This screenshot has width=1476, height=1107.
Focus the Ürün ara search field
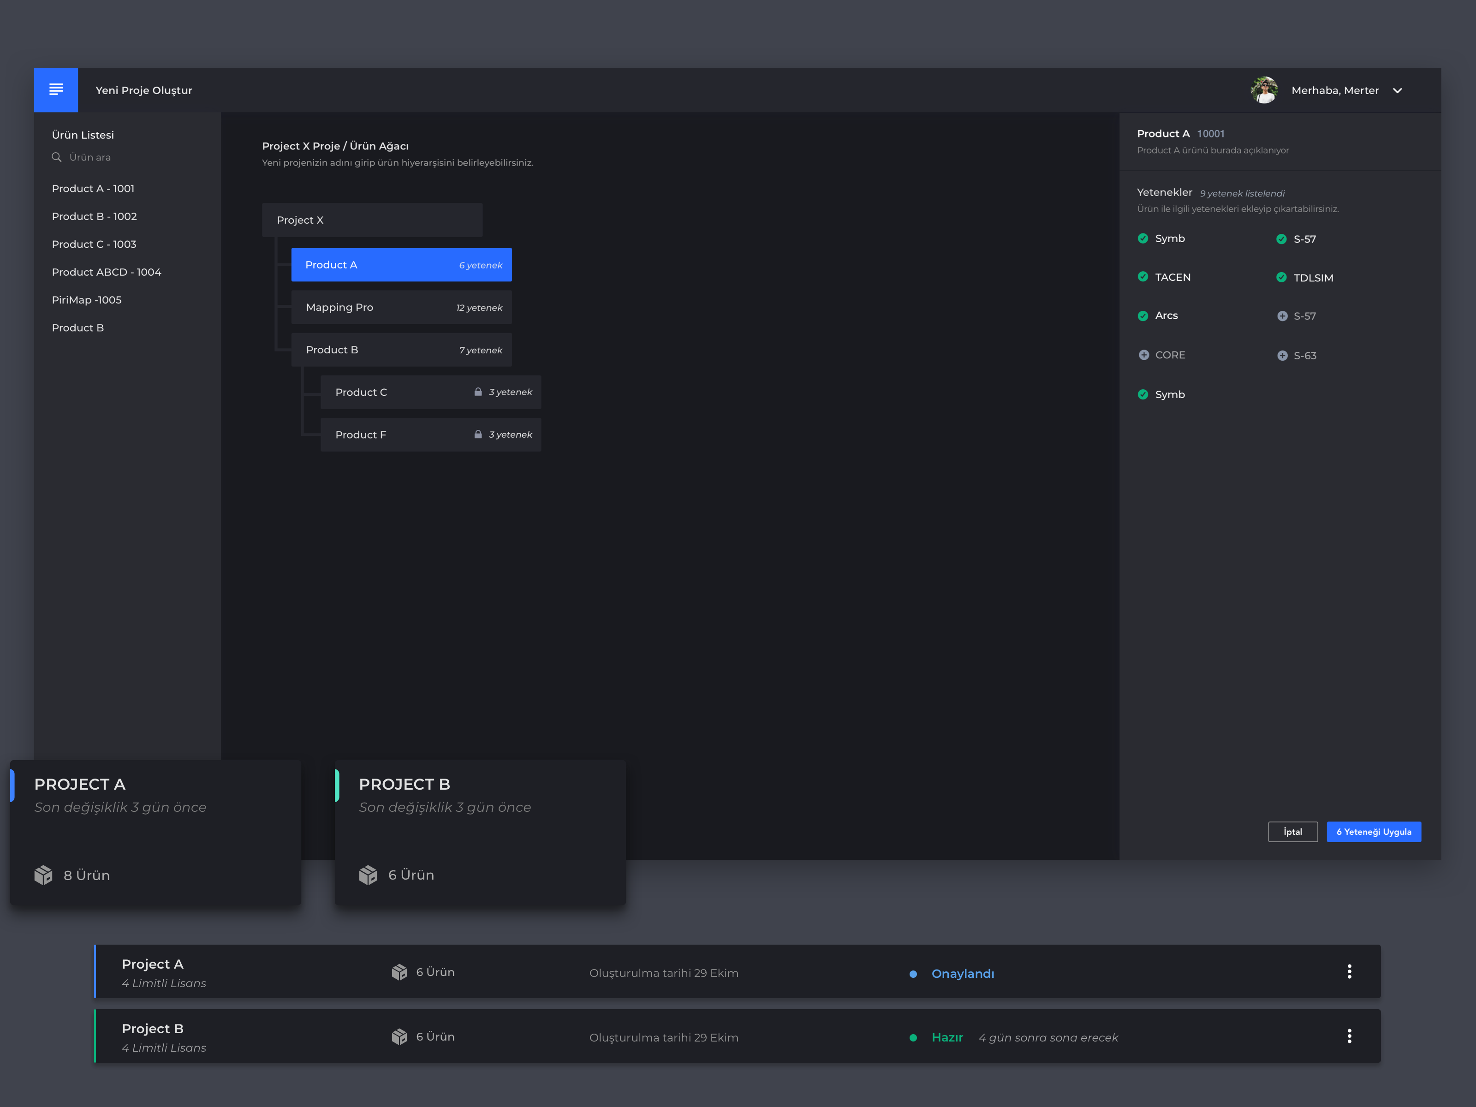pyautogui.click(x=90, y=157)
